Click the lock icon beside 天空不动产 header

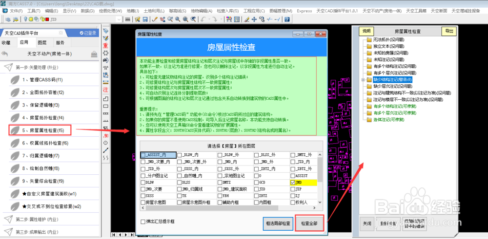[x=94, y=55]
